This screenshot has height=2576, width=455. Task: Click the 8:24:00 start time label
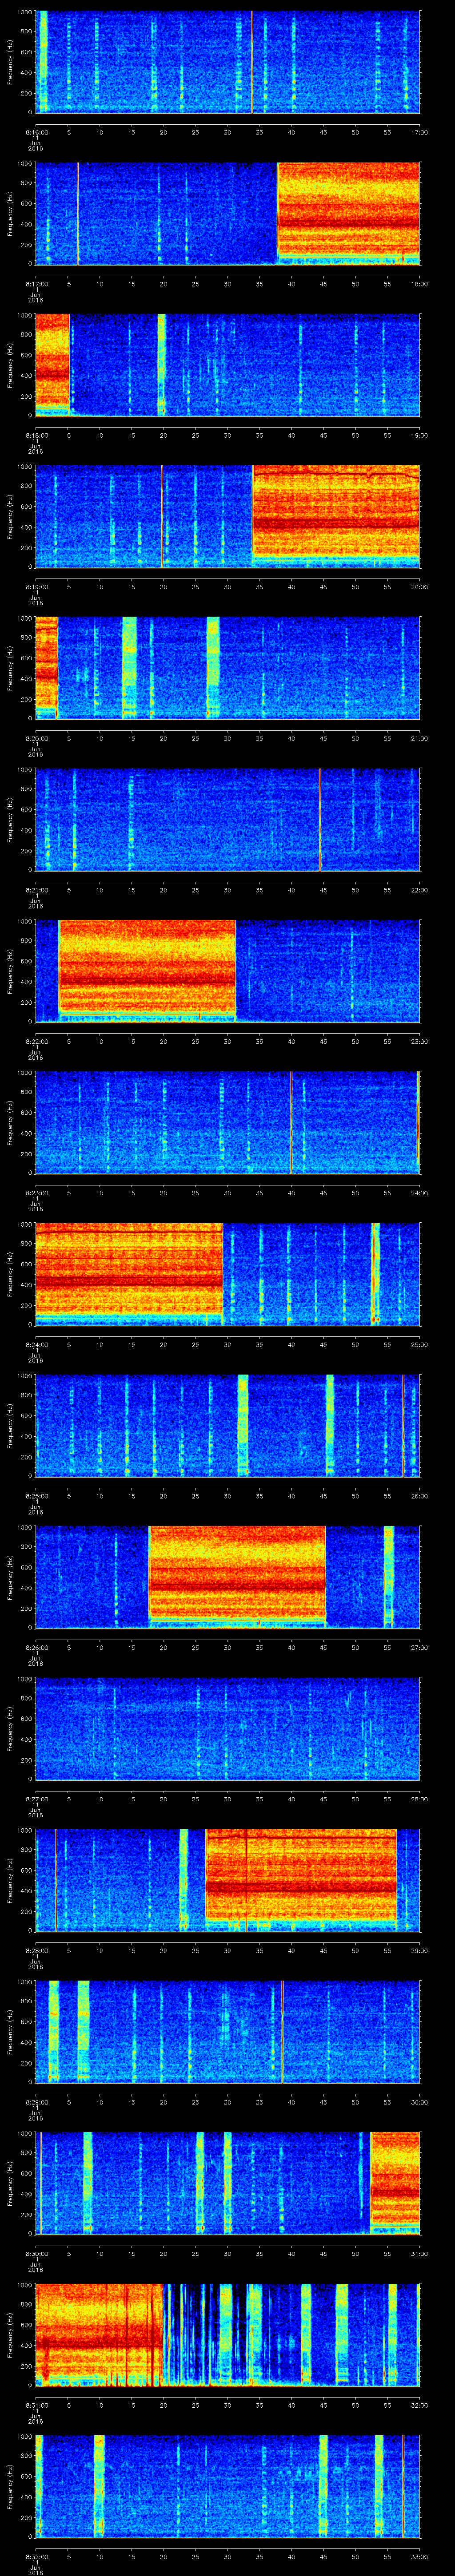(x=36, y=1344)
